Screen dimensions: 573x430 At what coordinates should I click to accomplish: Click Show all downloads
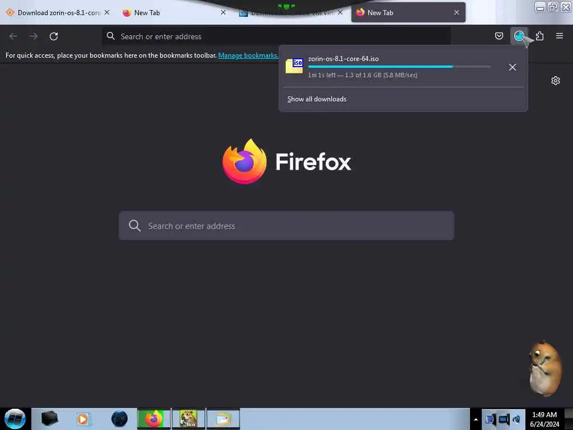click(317, 99)
